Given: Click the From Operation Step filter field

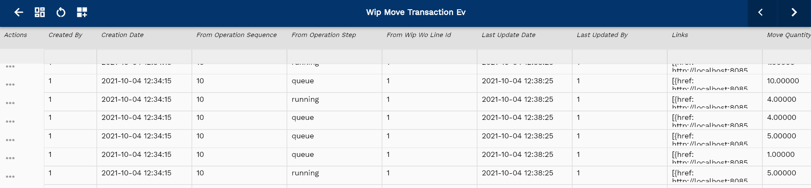Looking at the screenshot, I should (x=334, y=56).
